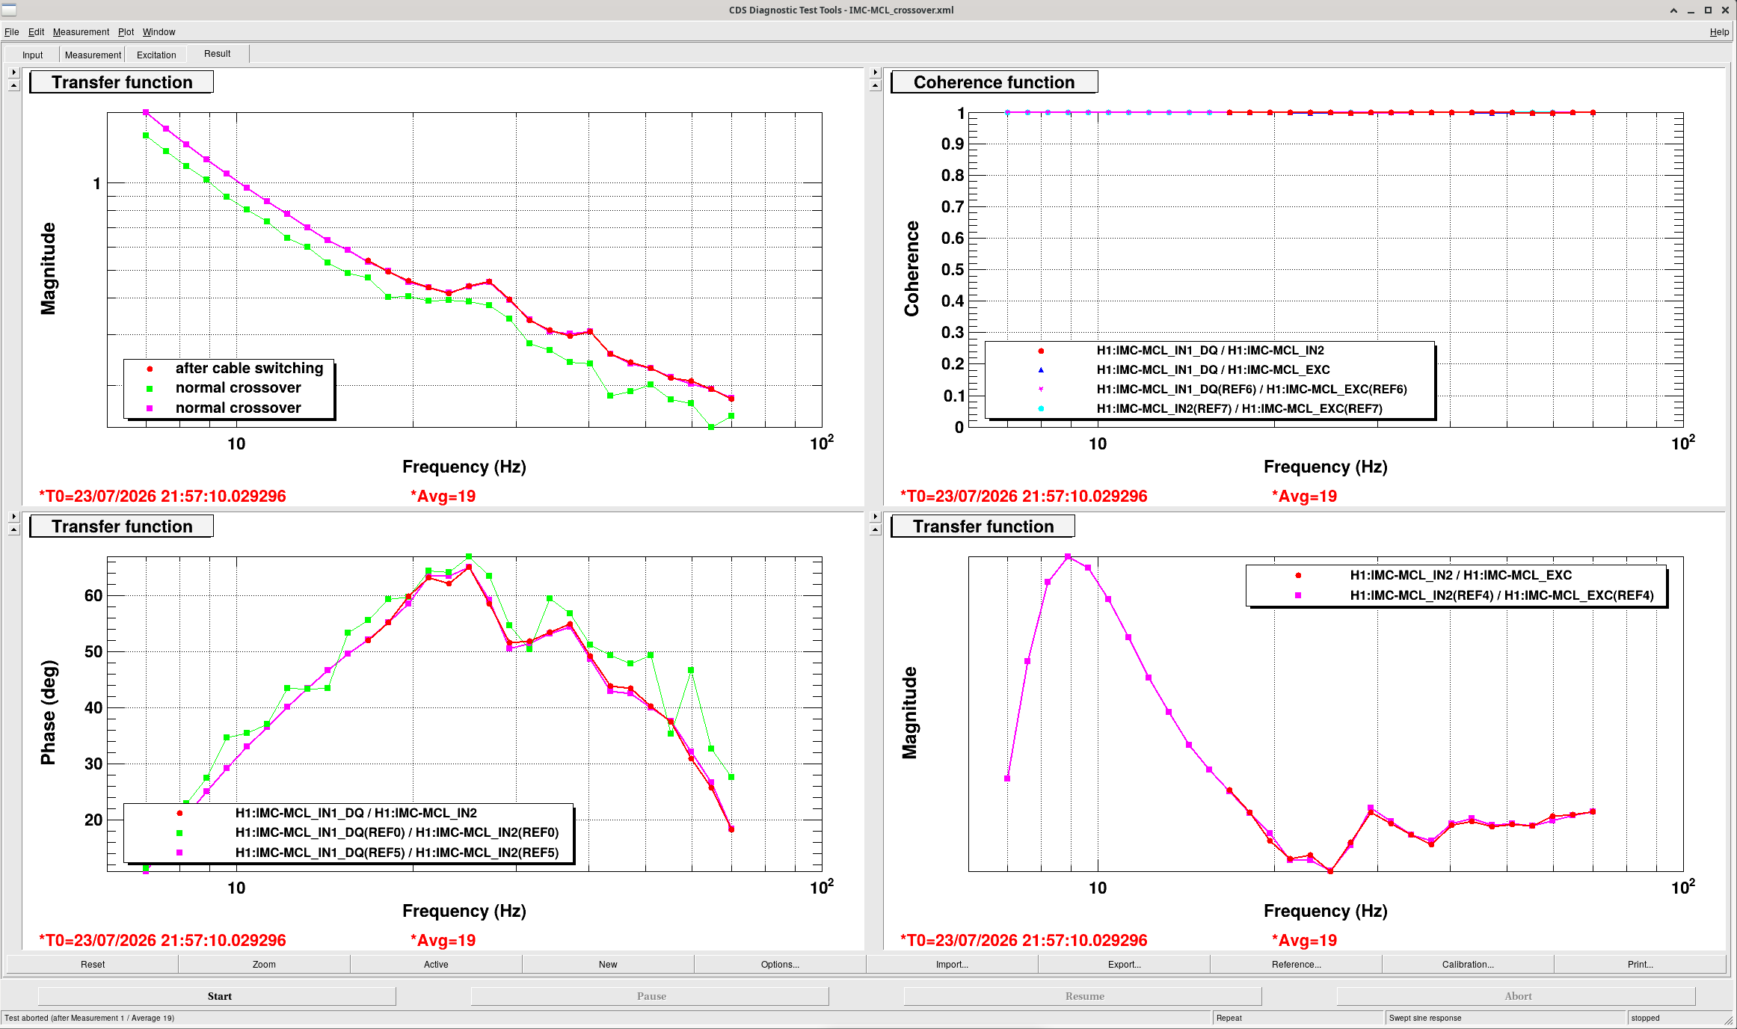Collapse options arrow beside Coherence function plot

coord(875,86)
